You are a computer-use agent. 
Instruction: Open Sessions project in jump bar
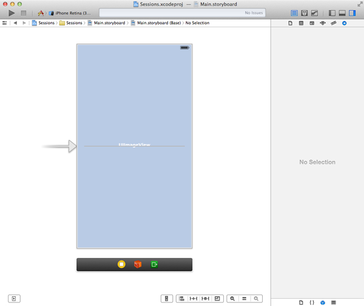coord(43,23)
